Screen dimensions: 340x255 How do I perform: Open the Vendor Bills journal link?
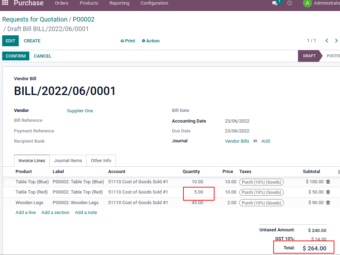tap(237, 141)
